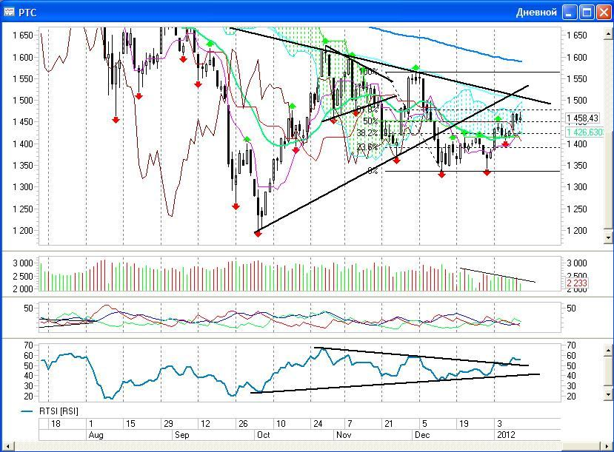Screen dimensions: 614x452
Task: Click the up arrow of the RSI panel scrollbar
Action: (608, 349)
